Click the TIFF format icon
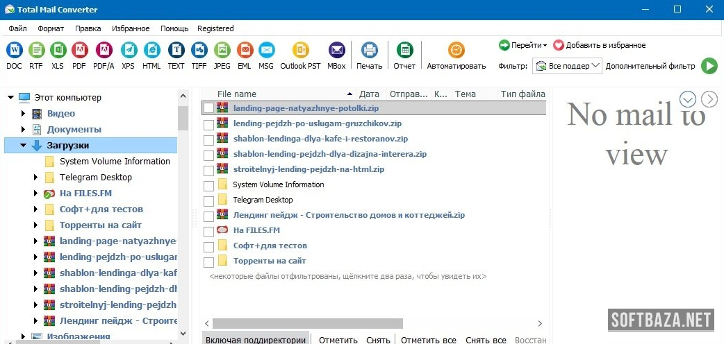This screenshot has height=344, width=724. point(199,51)
